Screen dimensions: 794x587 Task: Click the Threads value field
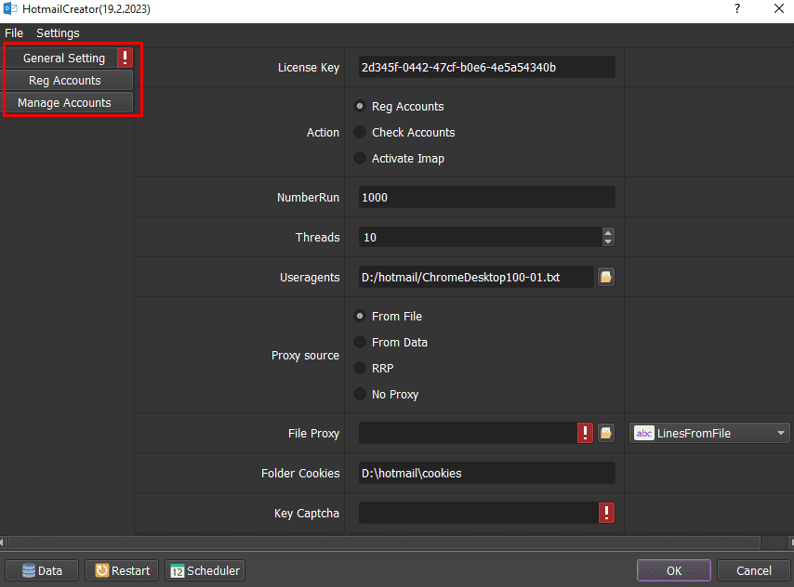pyautogui.click(x=481, y=237)
